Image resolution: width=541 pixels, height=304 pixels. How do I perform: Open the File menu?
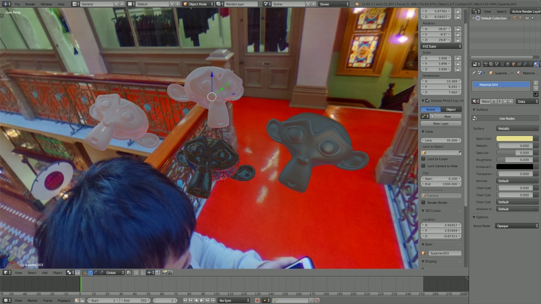coord(17,4)
